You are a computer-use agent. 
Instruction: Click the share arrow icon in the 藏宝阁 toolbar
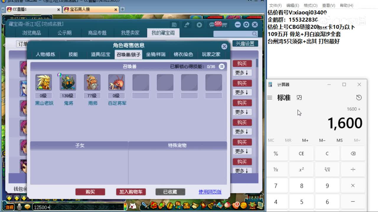[x=187, y=25]
